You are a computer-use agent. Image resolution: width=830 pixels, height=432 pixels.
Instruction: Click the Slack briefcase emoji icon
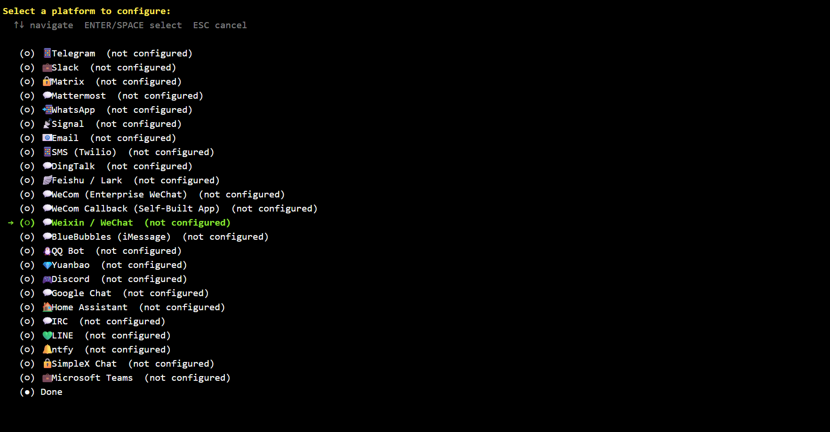[x=47, y=67]
